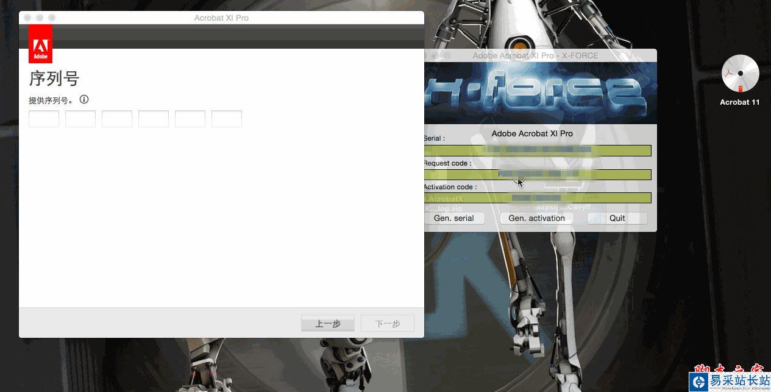The height and width of the screenshot is (392, 771).
Task: Click the X-FORCE banner image
Action: (541, 93)
